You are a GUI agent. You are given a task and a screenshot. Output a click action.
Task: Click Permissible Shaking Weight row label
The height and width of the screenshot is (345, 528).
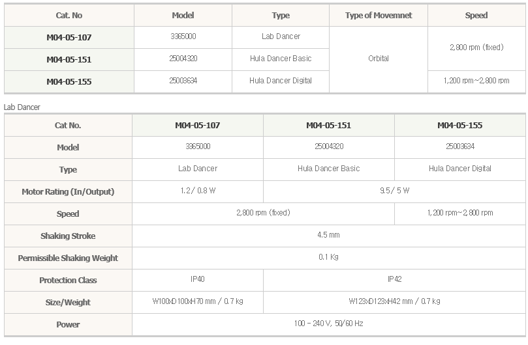tap(68, 258)
